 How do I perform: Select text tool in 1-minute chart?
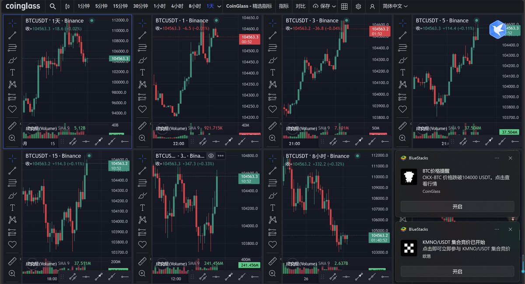point(142,72)
